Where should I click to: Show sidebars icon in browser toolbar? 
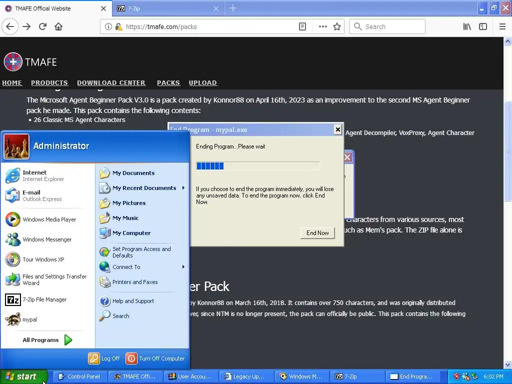pyautogui.click(x=483, y=26)
